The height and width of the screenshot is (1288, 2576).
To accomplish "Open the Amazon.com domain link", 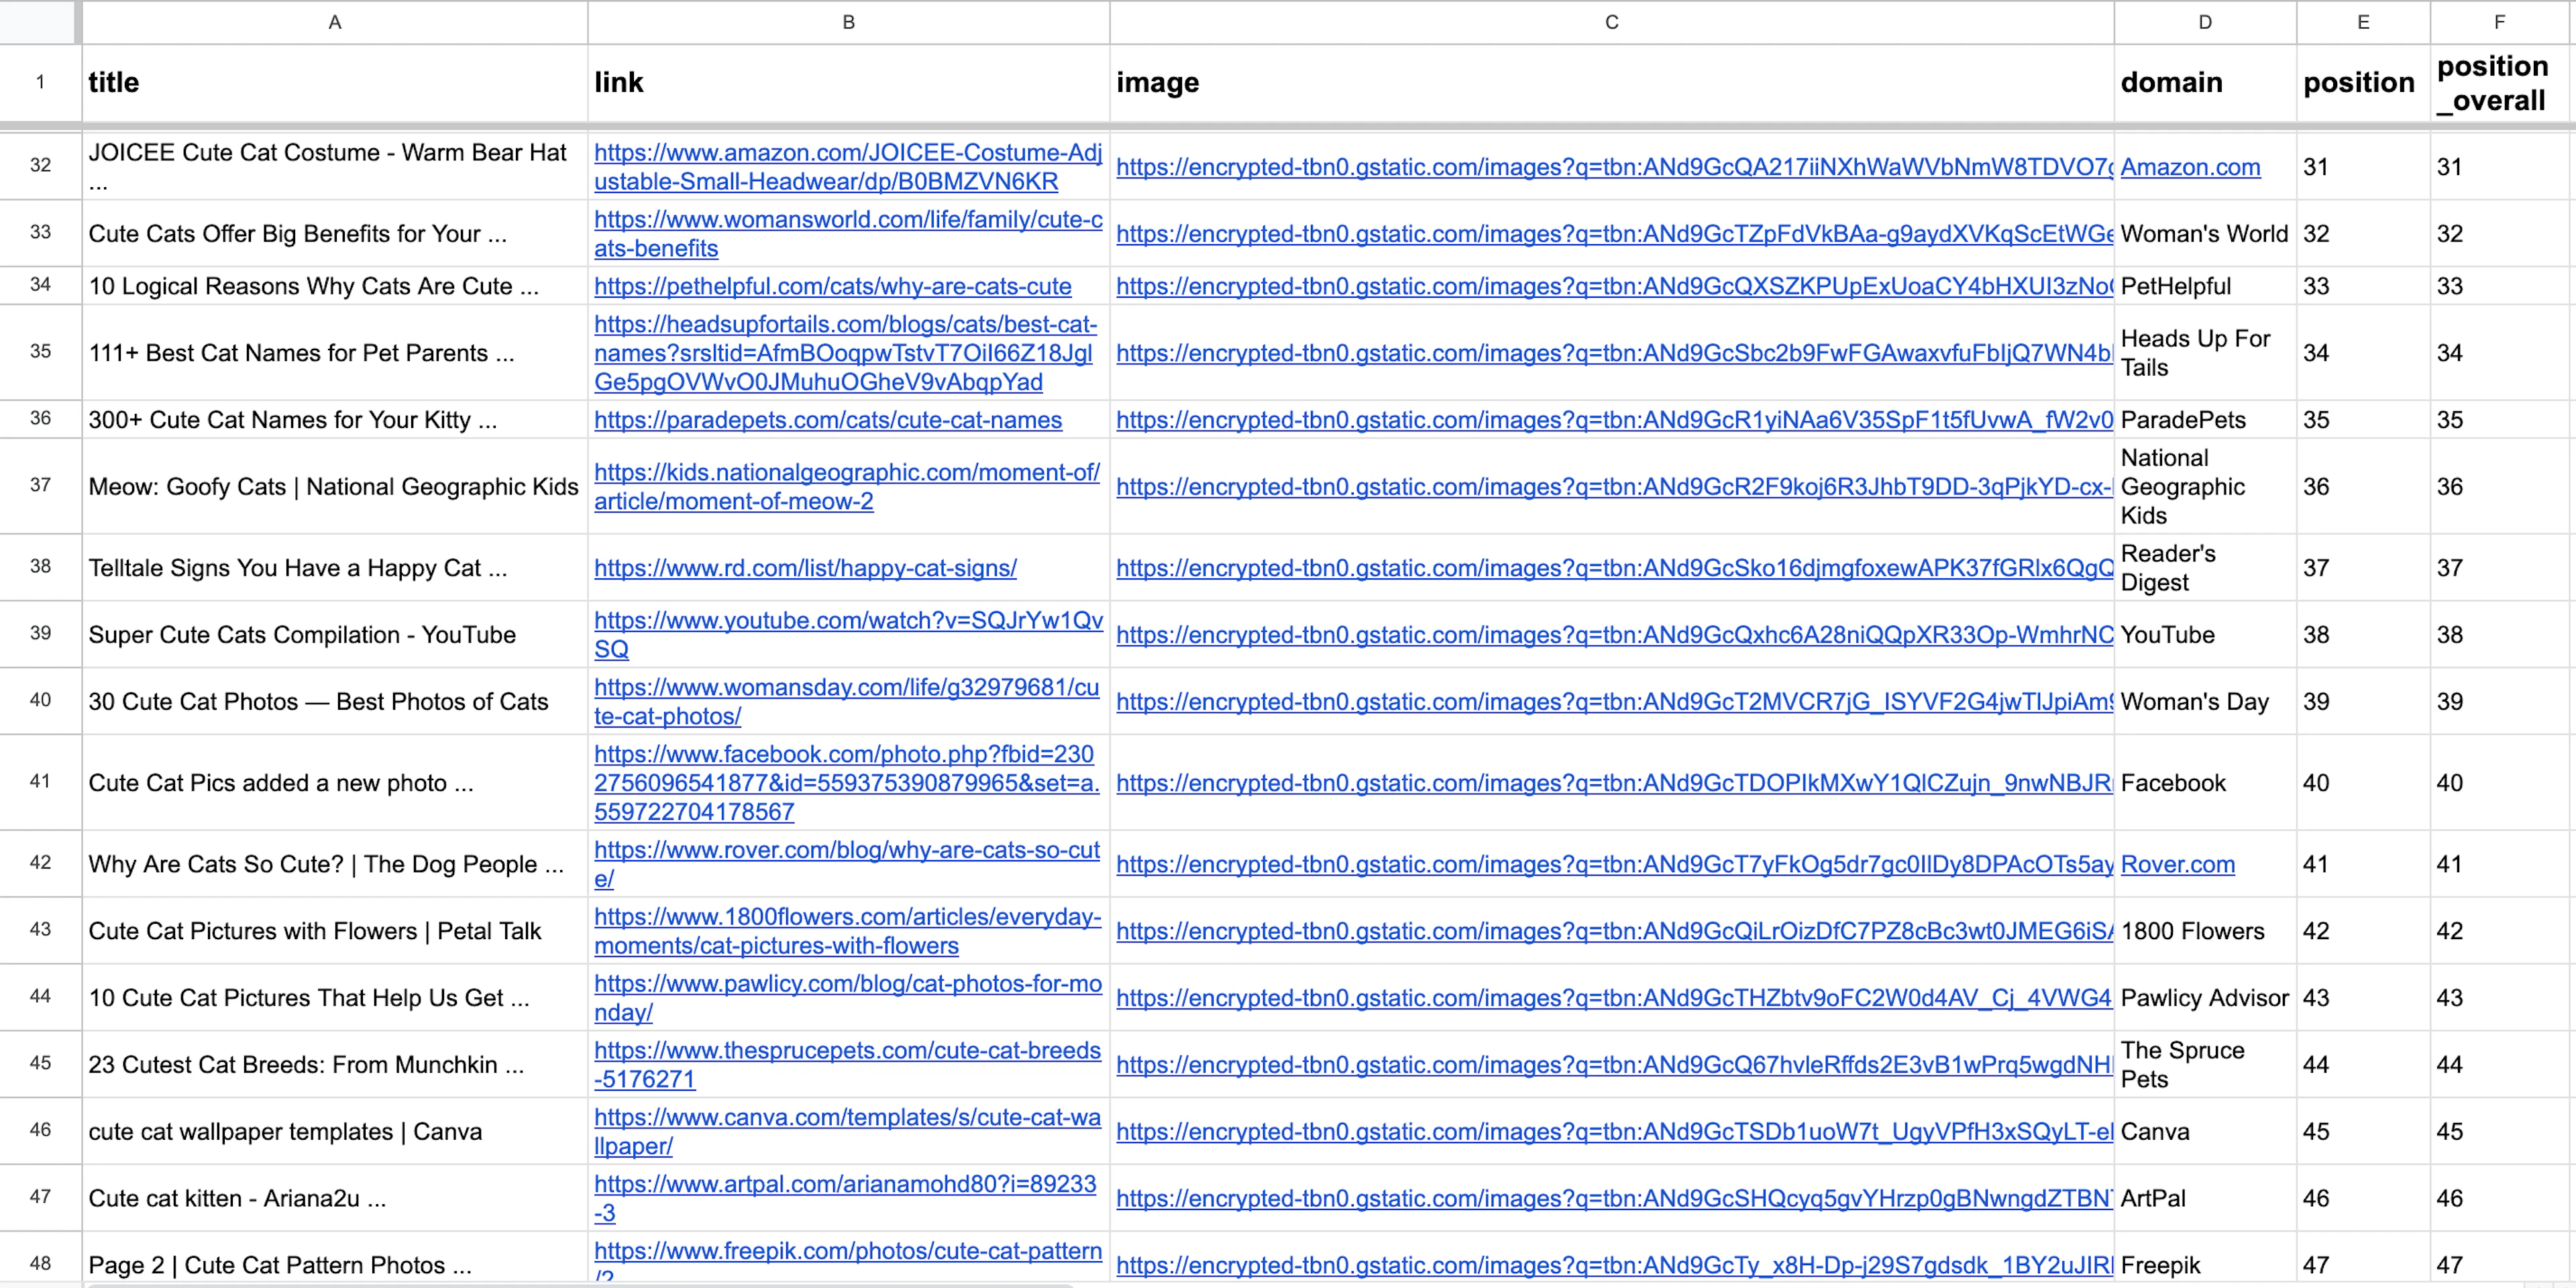I will 2190,167.
